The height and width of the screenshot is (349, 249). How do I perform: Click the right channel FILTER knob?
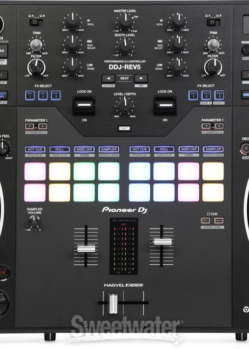click(x=213, y=67)
